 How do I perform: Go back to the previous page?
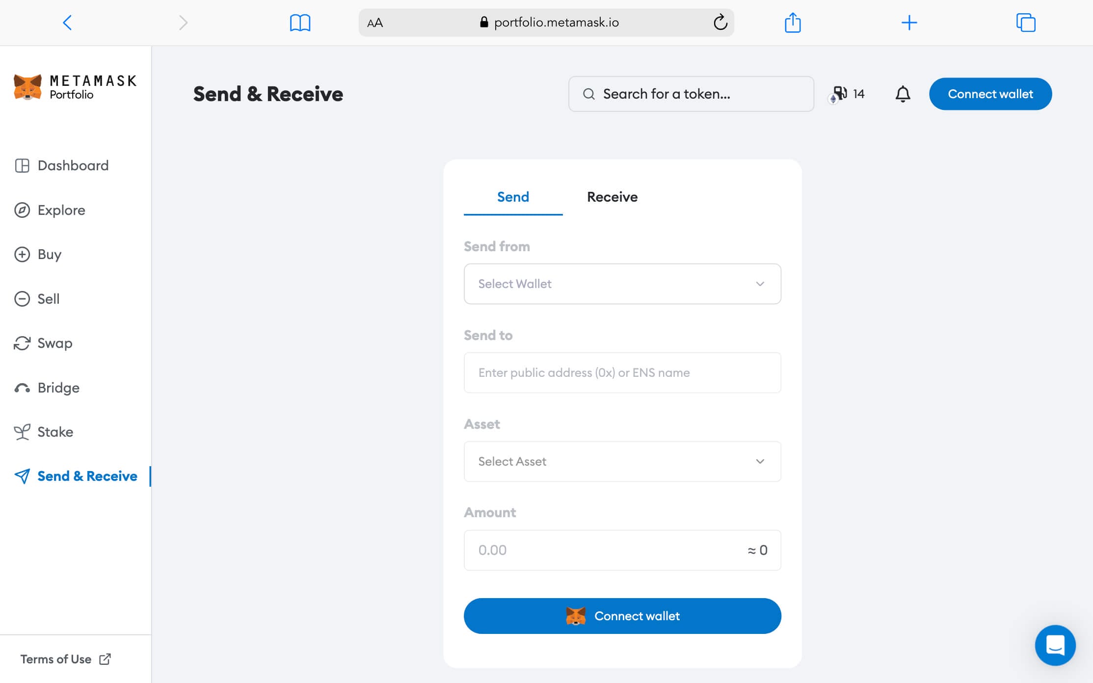pos(67,23)
